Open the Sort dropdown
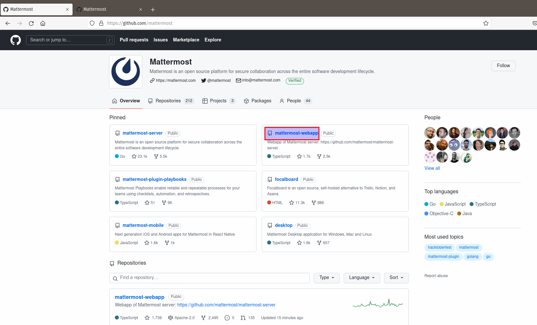537x325 pixels. pos(396,278)
